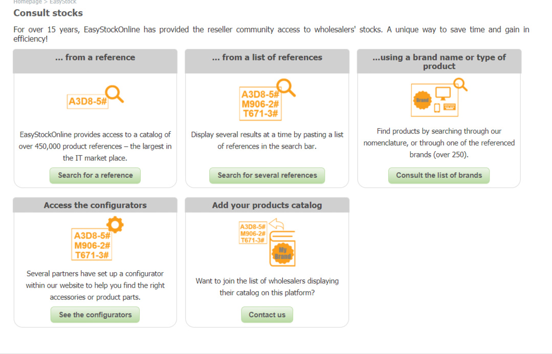552x354 pixels.
Task: Click the EasyStock breadcrumb entry
Action: pos(62,2)
